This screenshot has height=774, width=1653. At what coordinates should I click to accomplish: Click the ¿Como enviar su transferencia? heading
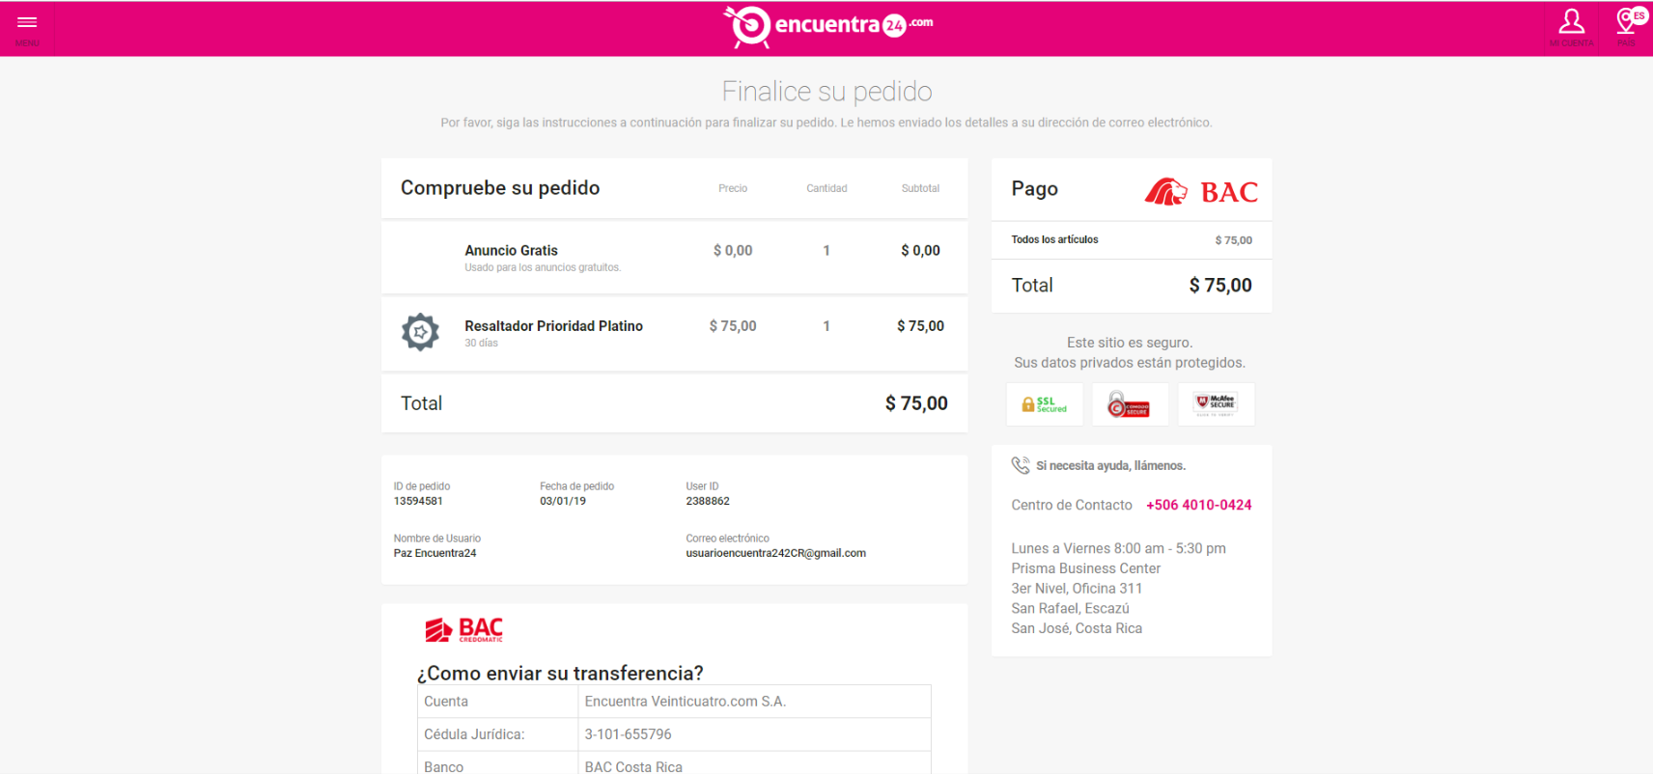point(560,673)
